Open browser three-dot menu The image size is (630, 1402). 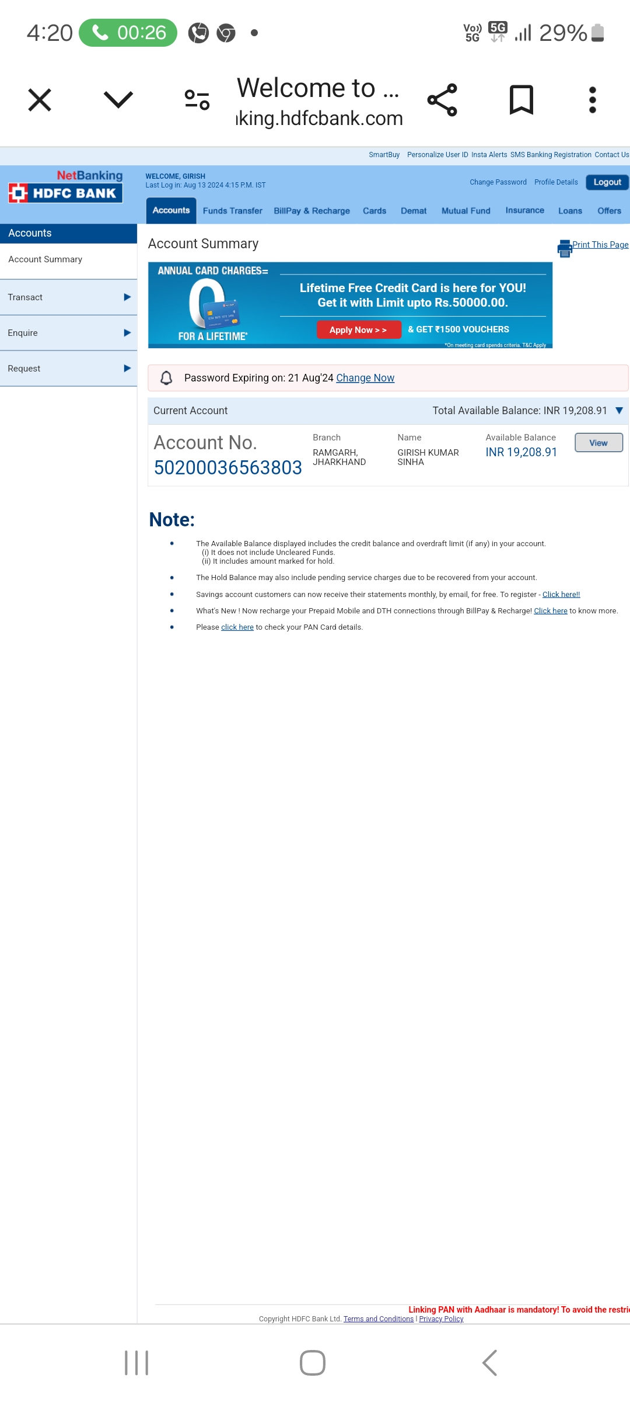(x=593, y=100)
